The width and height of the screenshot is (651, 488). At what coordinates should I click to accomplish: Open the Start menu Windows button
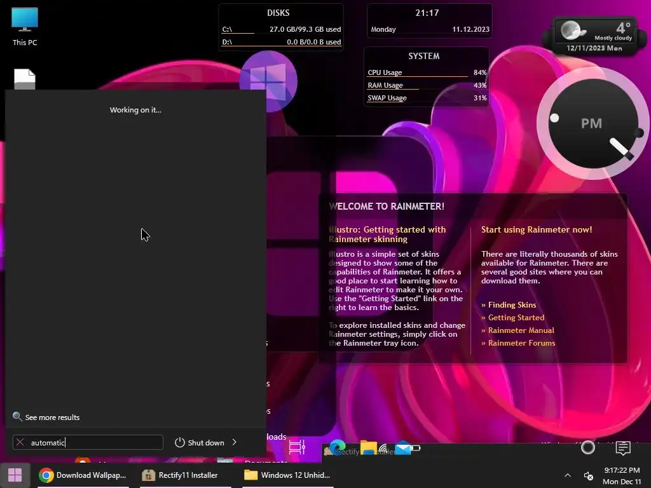15,475
